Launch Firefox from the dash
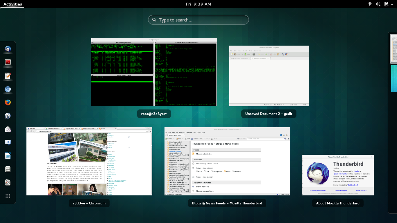 click(8, 102)
